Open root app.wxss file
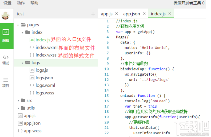This screenshot has height=137, width=211. [33, 131]
